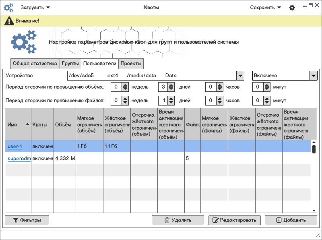Open the Загрузить dropdown menu

[x=35, y=8]
